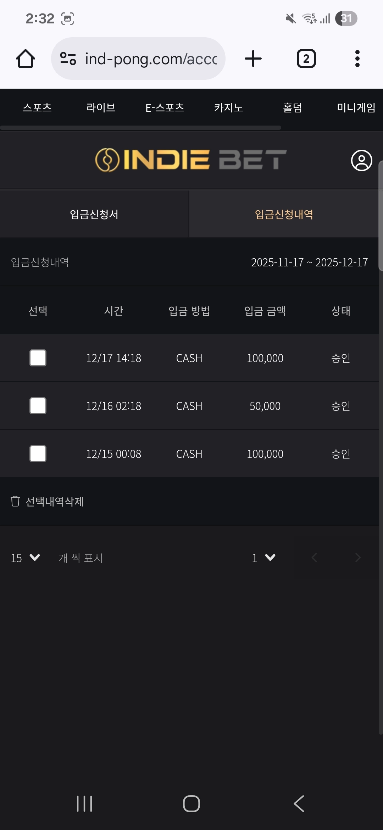Tap the browser home icon
Viewport: 383px width, 830px height.
26,59
